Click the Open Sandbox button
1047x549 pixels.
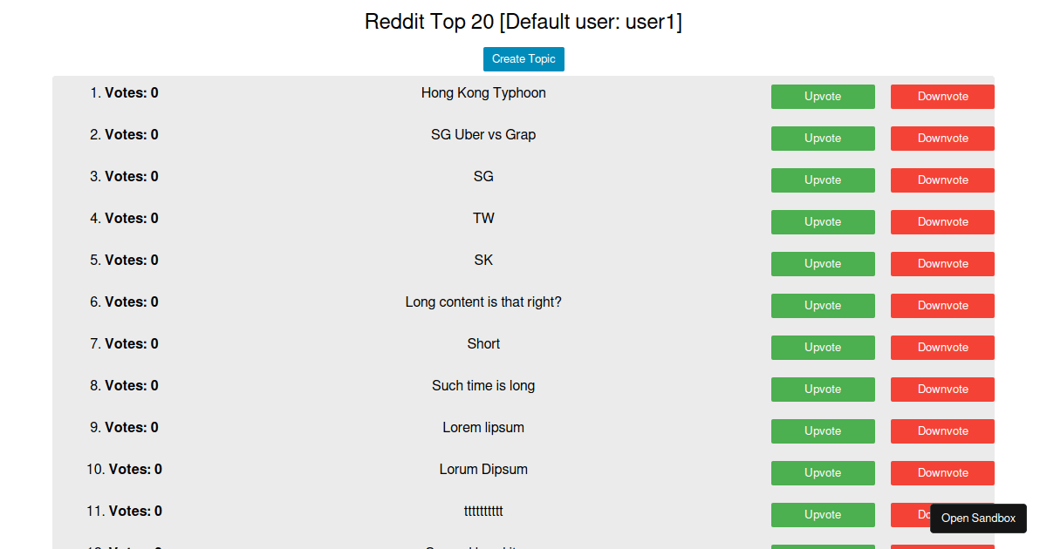click(x=978, y=518)
